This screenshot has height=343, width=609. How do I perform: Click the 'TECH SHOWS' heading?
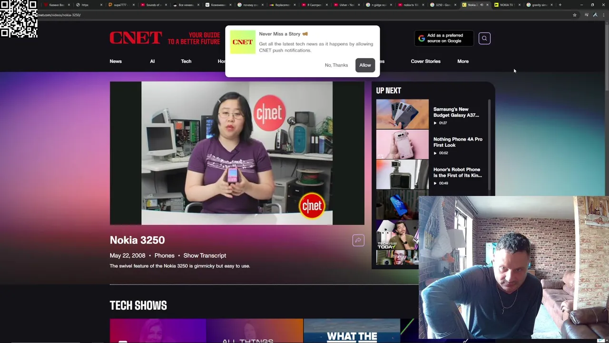138,305
